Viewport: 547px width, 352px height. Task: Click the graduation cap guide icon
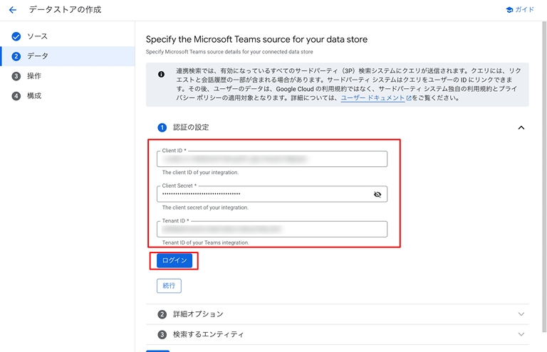click(509, 10)
